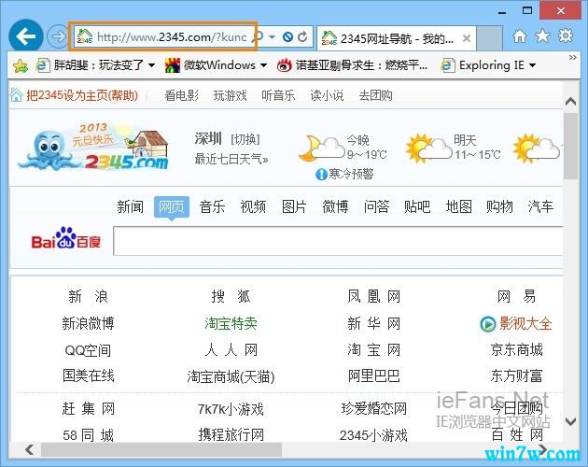Click the 影视大全 play icon
Screen dimensions: 588x467
(x=488, y=323)
